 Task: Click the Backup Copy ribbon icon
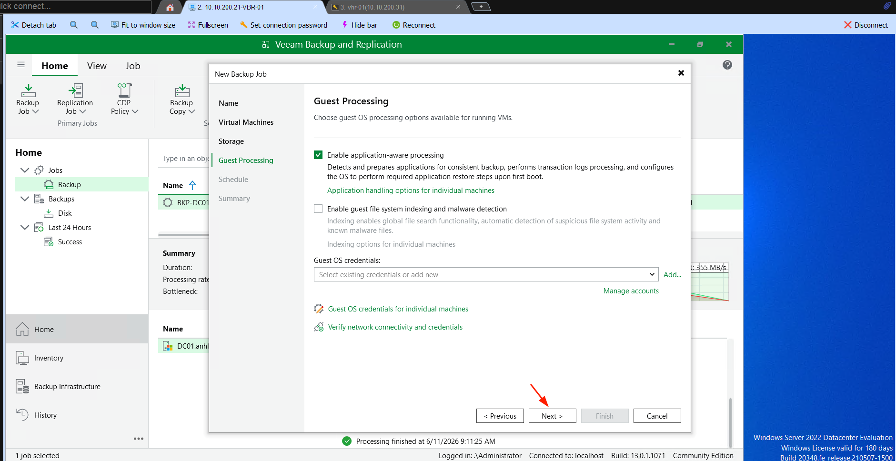182,90
